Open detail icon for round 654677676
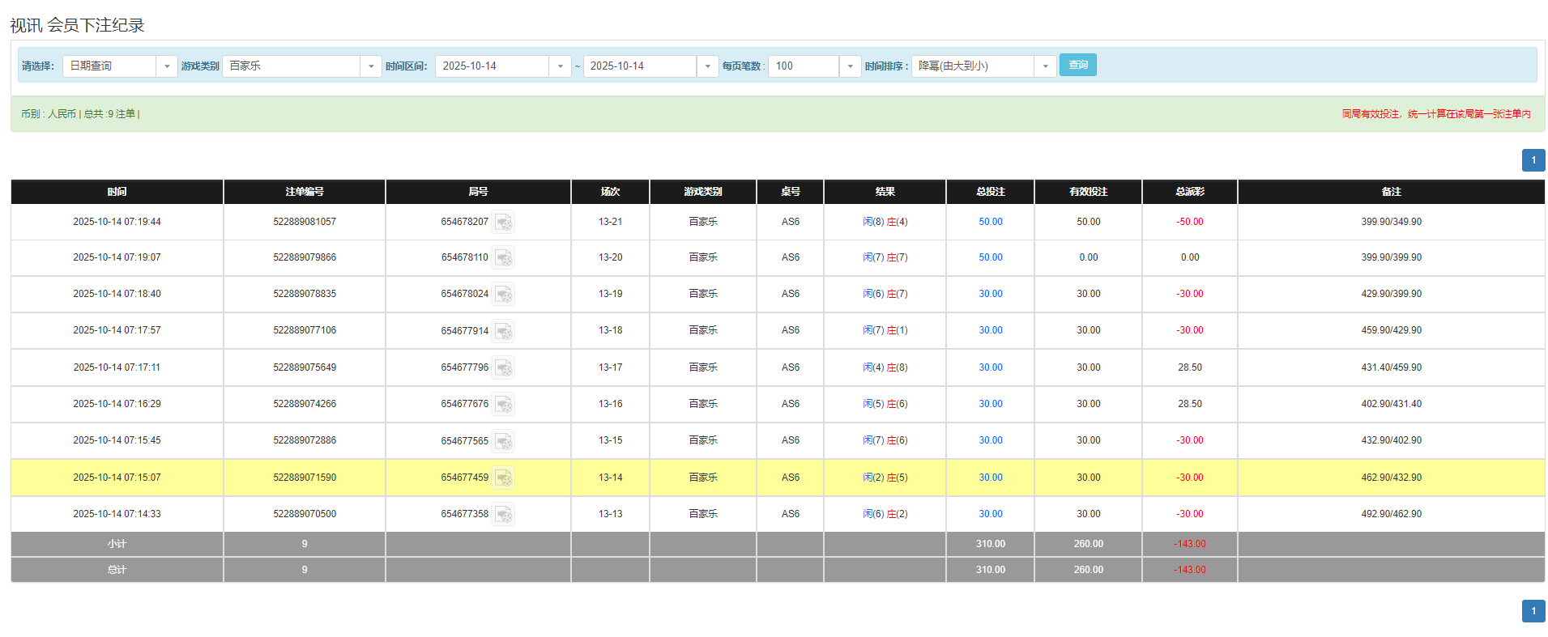This screenshot has height=637, width=1548. 503,404
